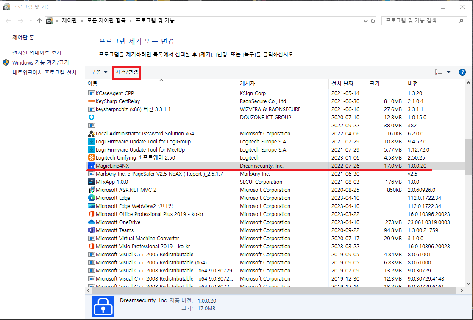473x320 pixels.
Task: Open the 설치된 업데이트 보기 link
Action: point(37,52)
